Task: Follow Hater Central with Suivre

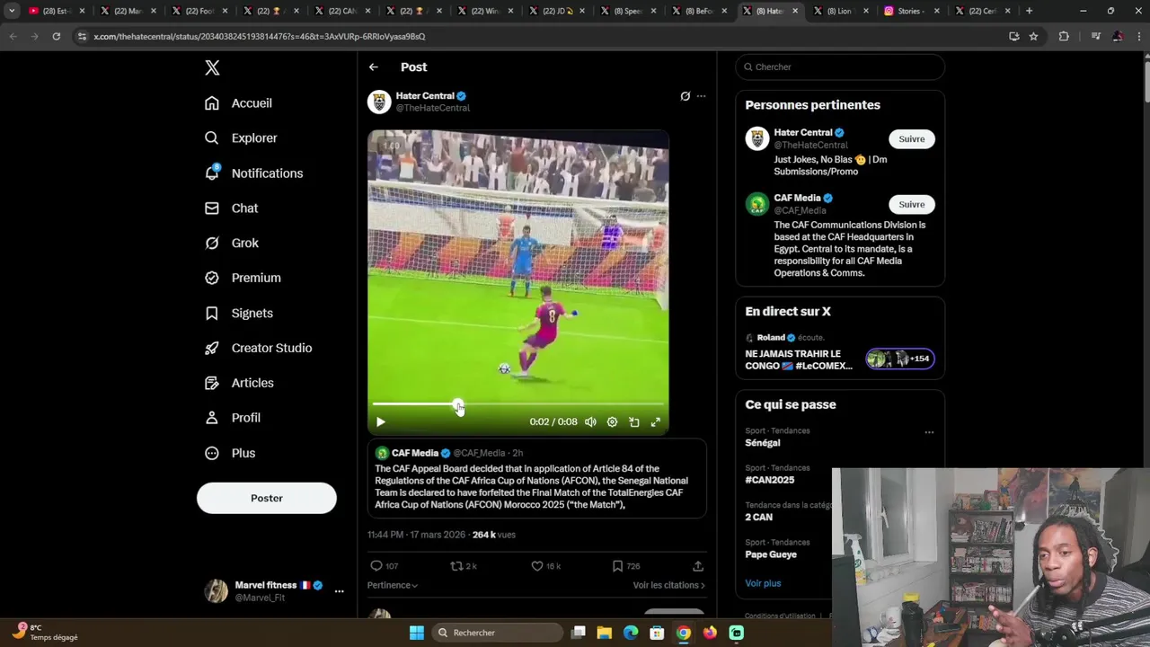Action: tap(912, 139)
